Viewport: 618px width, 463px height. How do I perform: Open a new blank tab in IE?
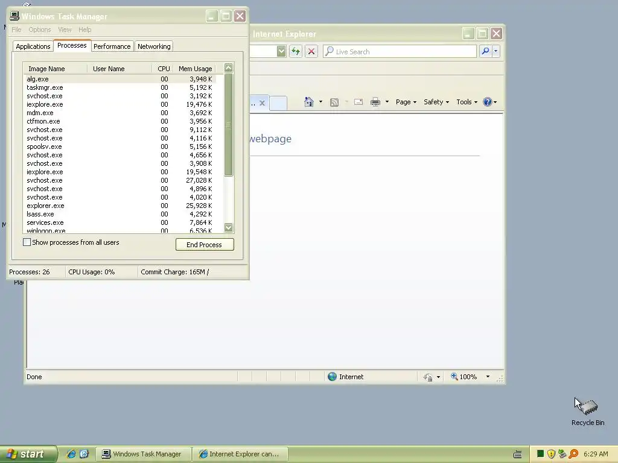(x=278, y=104)
